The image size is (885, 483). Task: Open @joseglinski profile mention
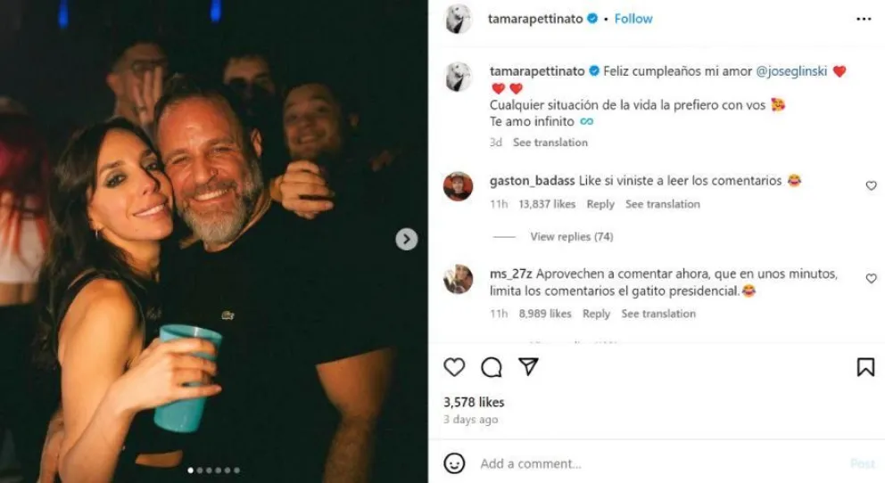click(x=791, y=71)
